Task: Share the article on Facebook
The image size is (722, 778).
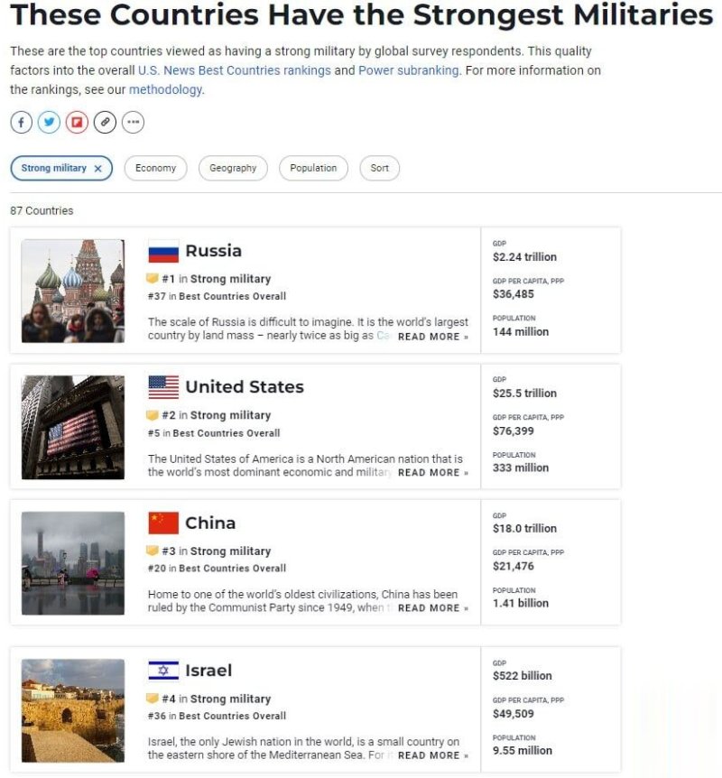Action: click(x=21, y=122)
